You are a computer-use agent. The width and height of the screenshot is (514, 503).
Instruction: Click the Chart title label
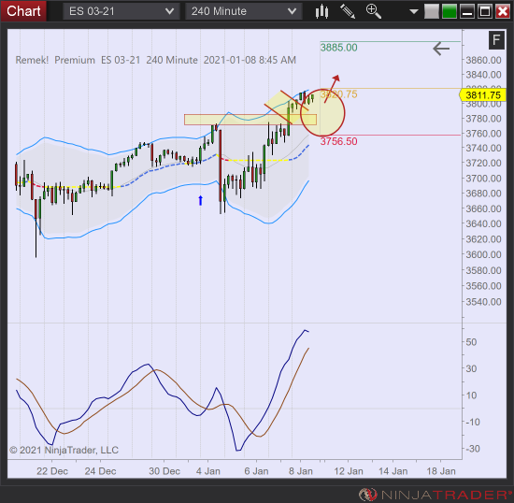(23, 11)
